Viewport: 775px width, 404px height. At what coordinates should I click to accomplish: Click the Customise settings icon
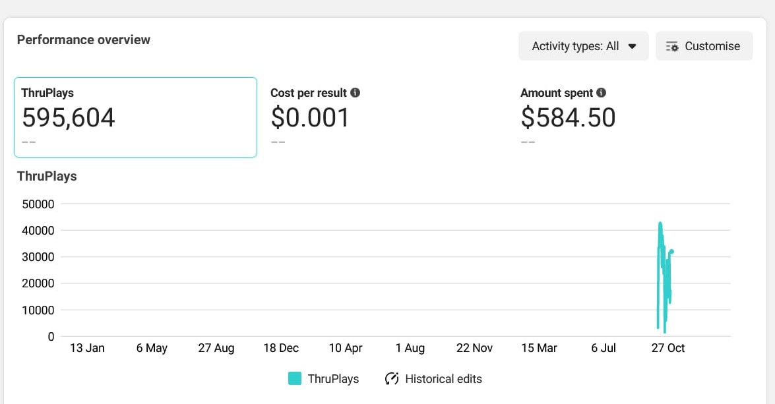tap(672, 46)
